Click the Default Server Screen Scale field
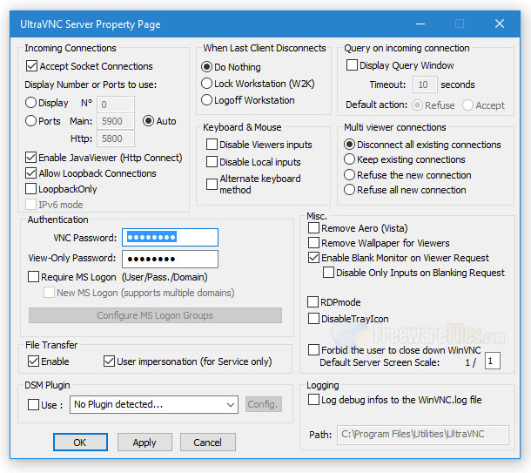The width and height of the screenshot is (531, 473). (x=493, y=362)
